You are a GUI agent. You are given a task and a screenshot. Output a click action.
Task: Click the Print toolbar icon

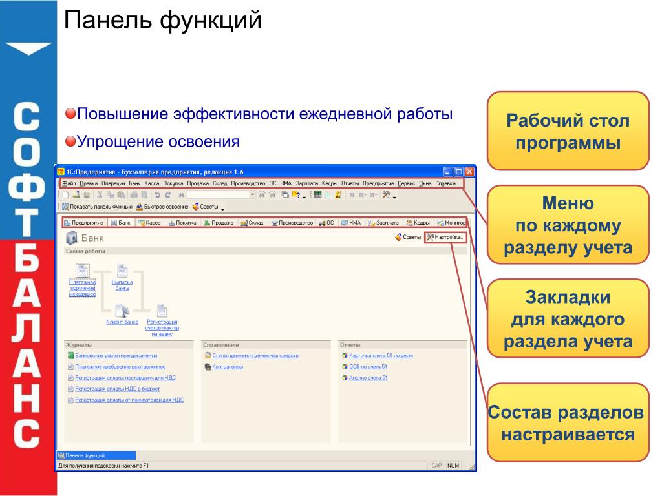click(134, 195)
